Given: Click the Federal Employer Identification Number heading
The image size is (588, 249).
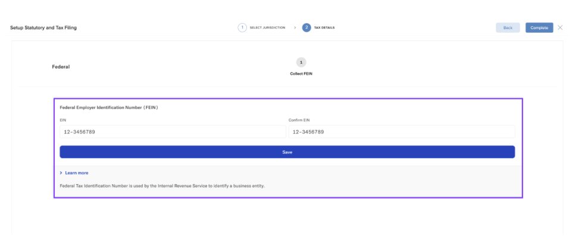Looking at the screenshot, I should coord(109,108).
